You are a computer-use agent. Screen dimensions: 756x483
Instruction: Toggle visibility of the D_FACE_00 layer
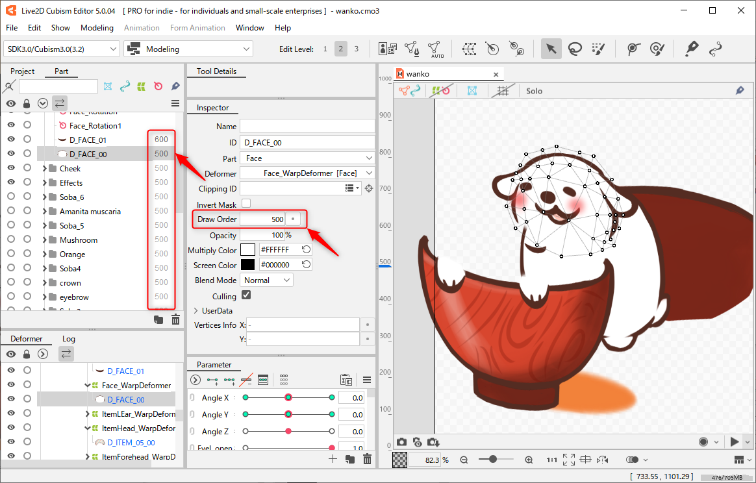11,154
